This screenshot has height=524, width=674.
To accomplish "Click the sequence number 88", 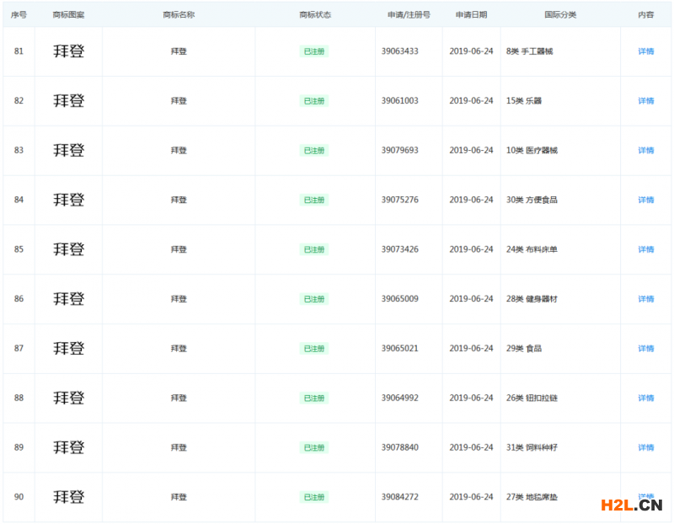I will [x=19, y=398].
